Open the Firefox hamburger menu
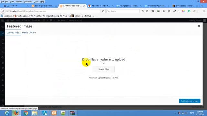This screenshot has height=116, width=207. 204,11
